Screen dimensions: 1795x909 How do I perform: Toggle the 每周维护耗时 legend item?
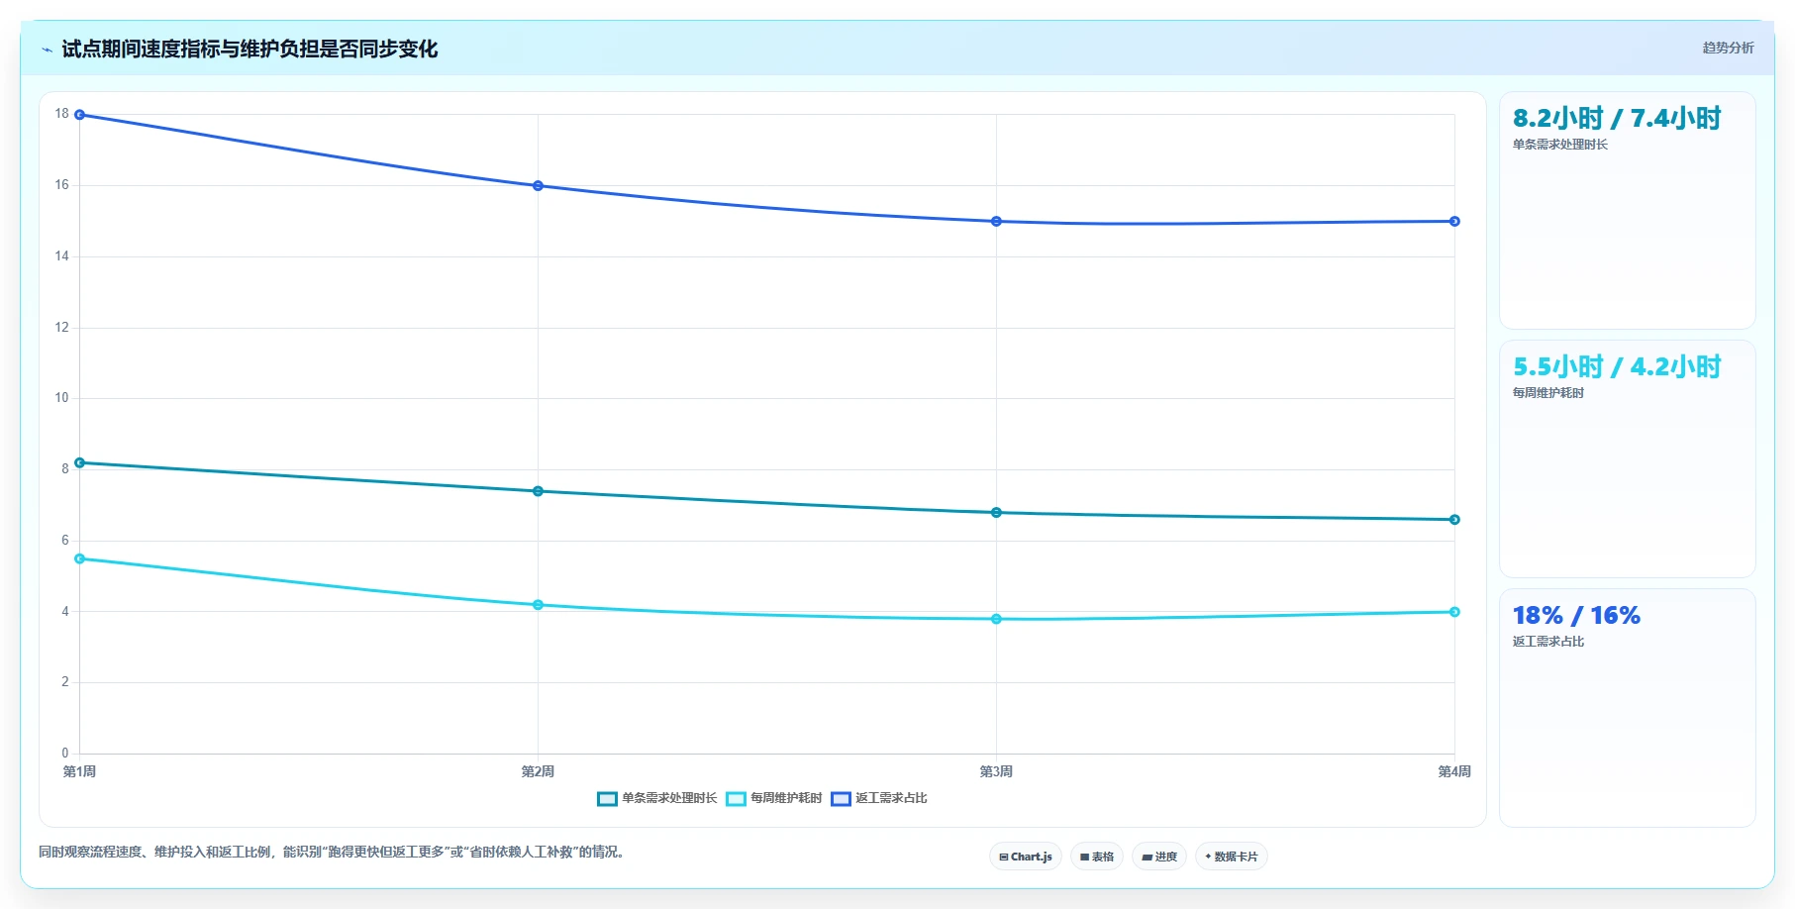click(x=774, y=798)
